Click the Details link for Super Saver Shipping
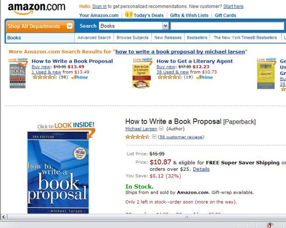The width and height of the screenshot is (286, 228). coord(201,169)
